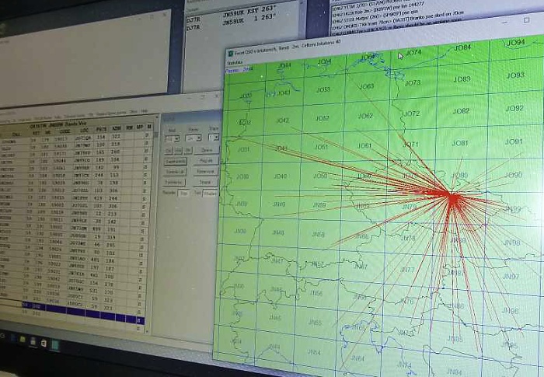Viewport: 544px width, 377px height.
Task: Click the JN98 square label on the map
Action: (x=511, y=243)
